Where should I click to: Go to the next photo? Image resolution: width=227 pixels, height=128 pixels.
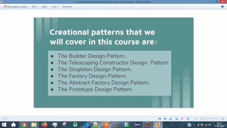pos(165,119)
